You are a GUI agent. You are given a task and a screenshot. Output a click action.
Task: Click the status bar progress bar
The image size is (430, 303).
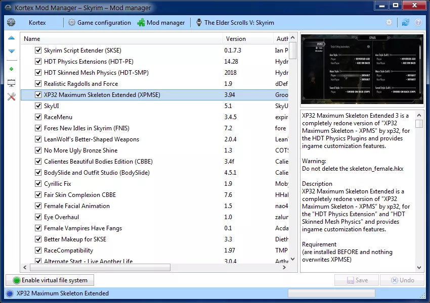tap(331, 293)
